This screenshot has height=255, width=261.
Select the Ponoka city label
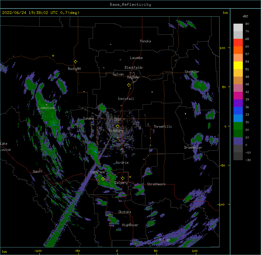coord(145,41)
